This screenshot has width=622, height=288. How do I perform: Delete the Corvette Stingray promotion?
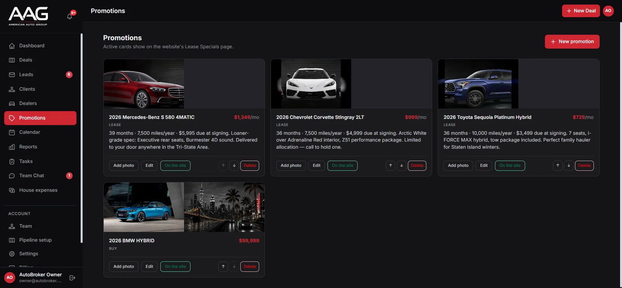coord(417,166)
